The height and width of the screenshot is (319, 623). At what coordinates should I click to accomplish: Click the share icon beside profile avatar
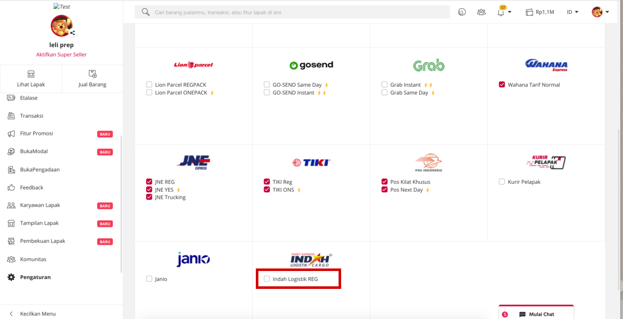[x=73, y=33]
